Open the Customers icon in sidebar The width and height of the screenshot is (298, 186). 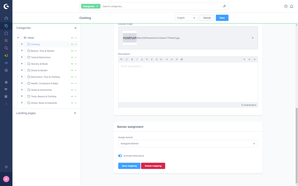pos(6,41)
